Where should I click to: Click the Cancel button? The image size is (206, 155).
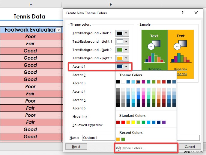tap(190, 147)
